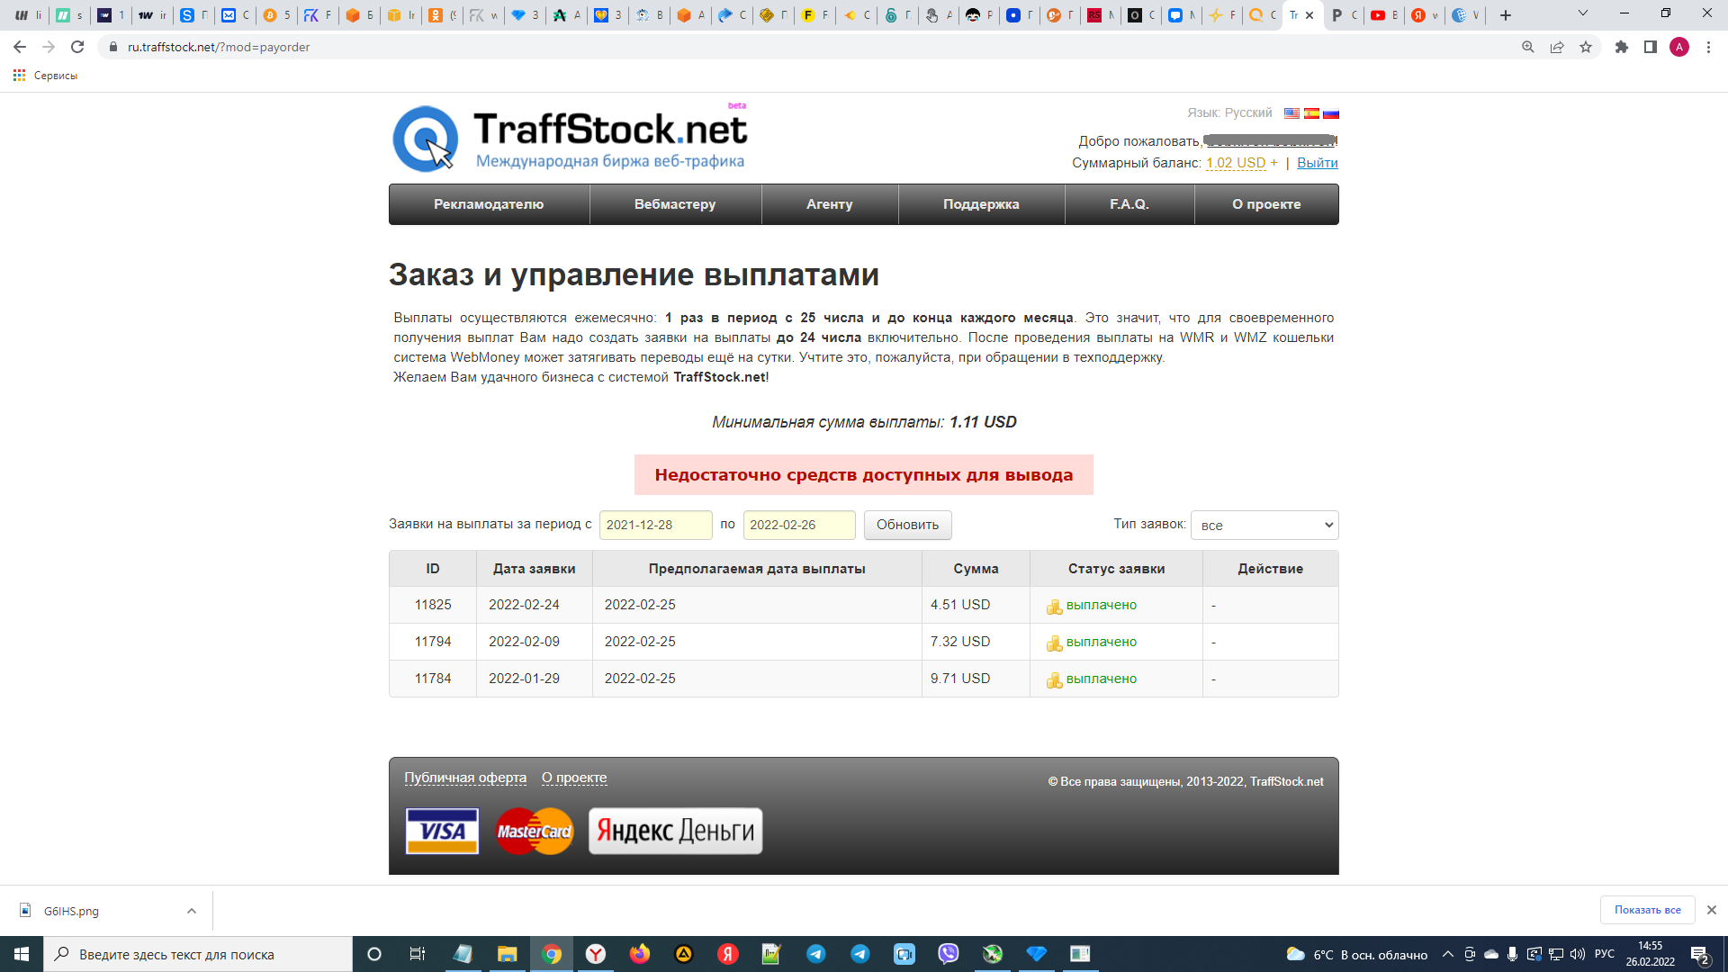Click Показать все downloads button
The image size is (1728, 972).
(1647, 910)
